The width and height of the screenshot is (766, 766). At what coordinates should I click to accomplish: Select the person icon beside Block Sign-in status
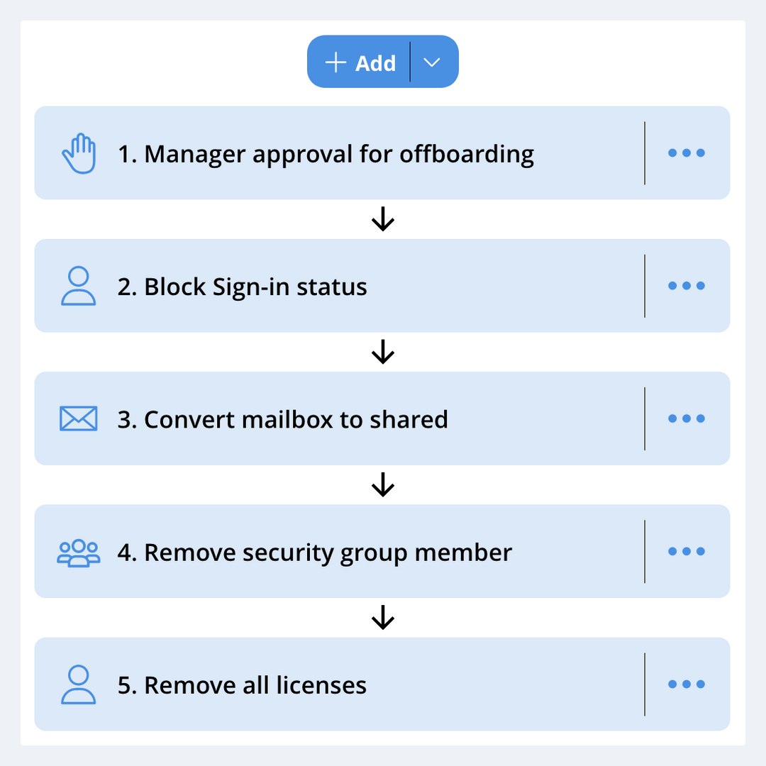[x=79, y=285]
